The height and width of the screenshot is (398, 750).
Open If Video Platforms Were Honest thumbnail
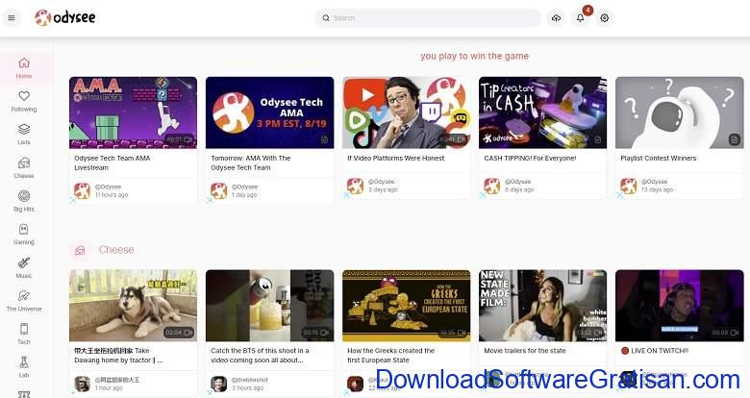(x=406, y=112)
